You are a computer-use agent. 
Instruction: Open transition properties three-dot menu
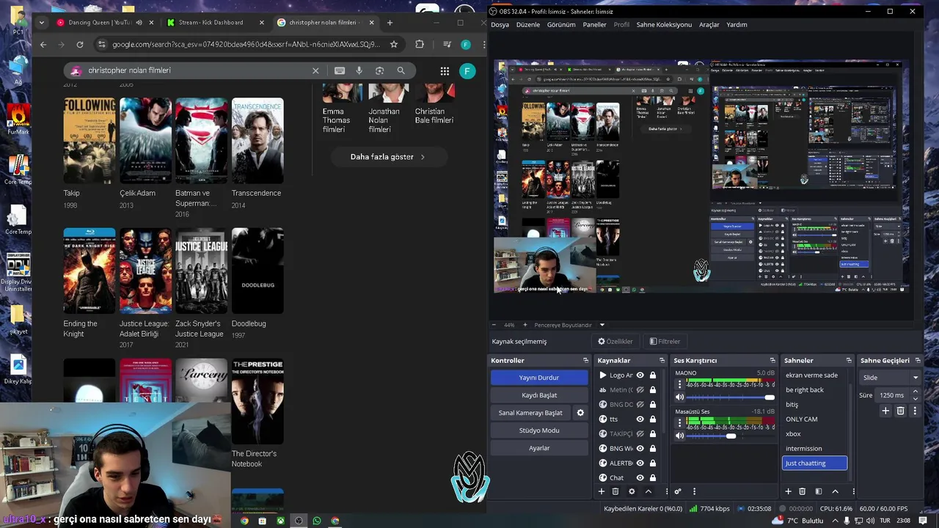click(x=915, y=411)
